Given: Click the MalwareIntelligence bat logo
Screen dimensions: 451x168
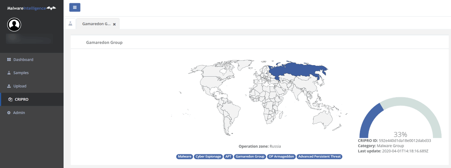Looking at the screenshot, I should click(x=51, y=8).
